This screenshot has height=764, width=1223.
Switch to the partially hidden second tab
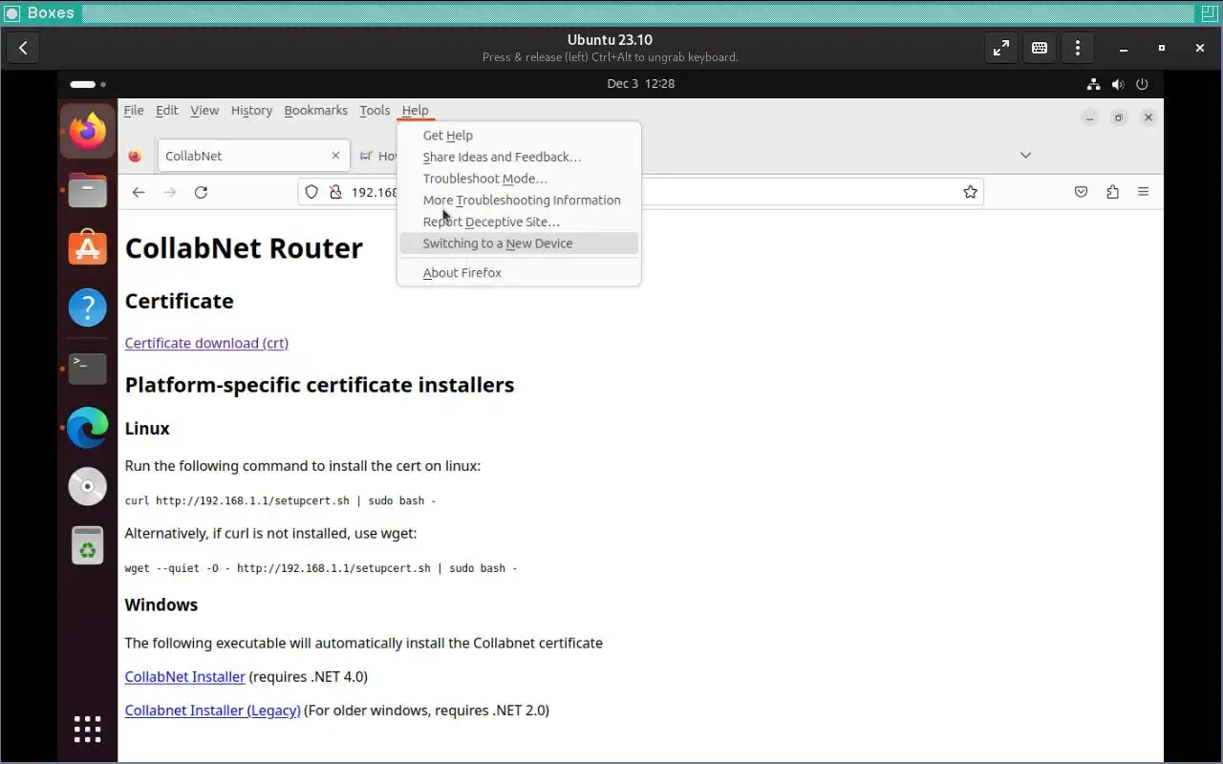pyautogui.click(x=377, y=156)
